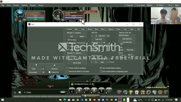Open the red Book of Lore icon
Image resolution: width=181 pixels, height=102 pixels.
coord(148,92)
